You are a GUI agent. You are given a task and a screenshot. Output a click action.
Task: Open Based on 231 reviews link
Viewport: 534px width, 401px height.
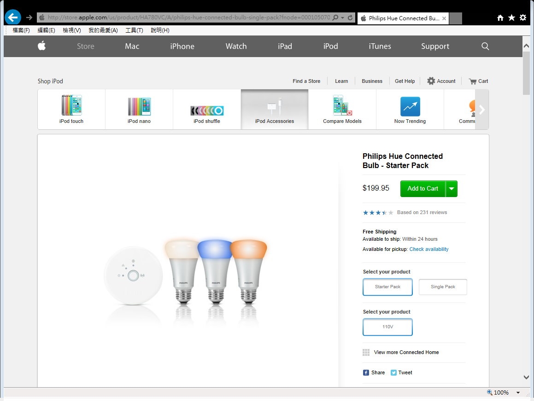[422, 212]
